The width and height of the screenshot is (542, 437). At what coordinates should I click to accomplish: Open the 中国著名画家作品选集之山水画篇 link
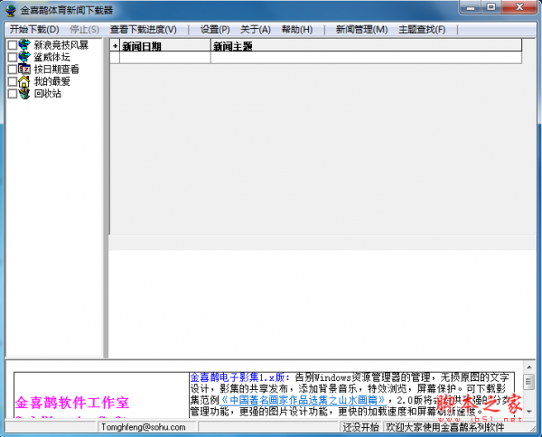[303, 400]
